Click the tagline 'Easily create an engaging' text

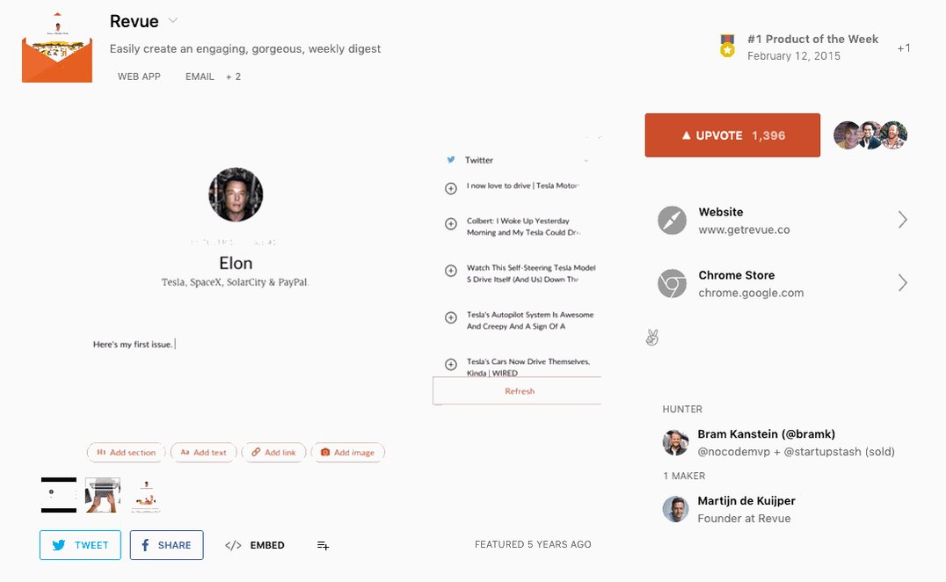245,49
